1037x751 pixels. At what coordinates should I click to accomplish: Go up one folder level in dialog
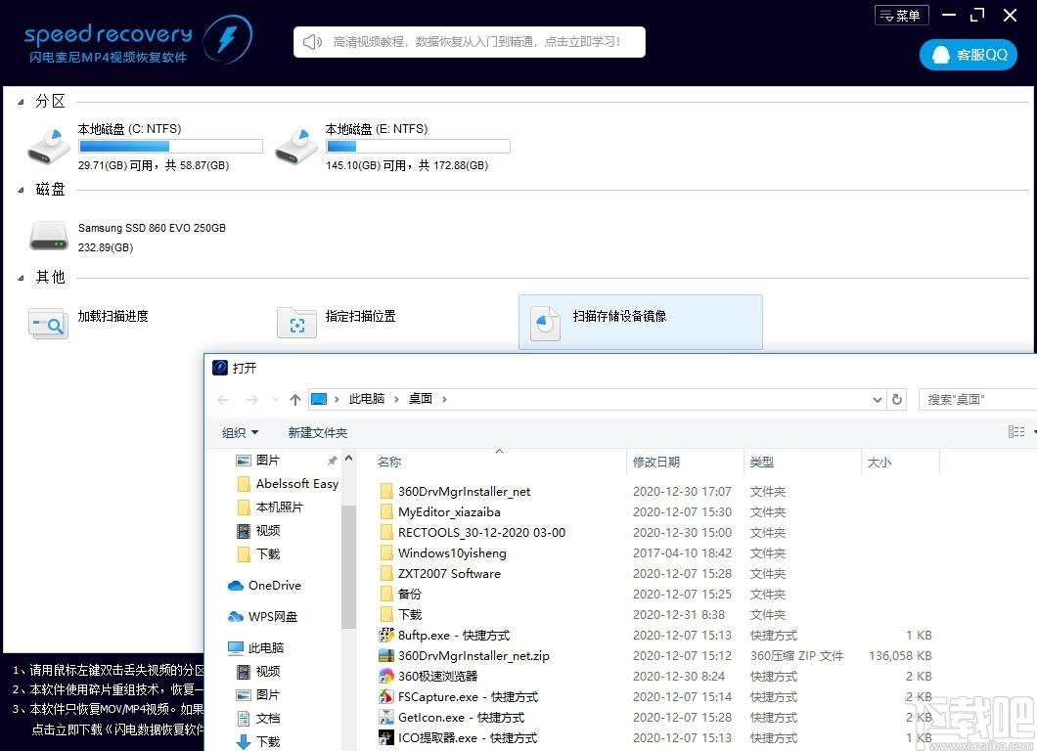(295, 399)
